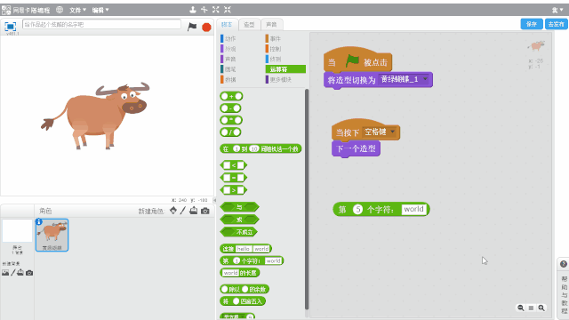Click the addition operator block in palette
This screenshot has width=569, height=320.
231,96
